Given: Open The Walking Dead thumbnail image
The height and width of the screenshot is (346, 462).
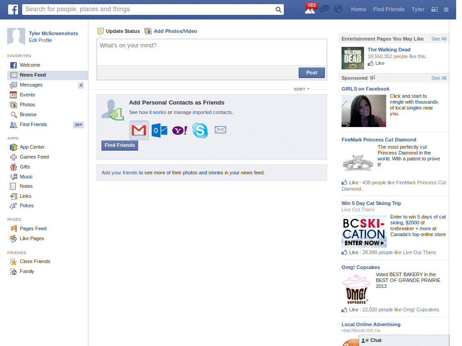Looking at the screenshot, I should tap(353, 58).
